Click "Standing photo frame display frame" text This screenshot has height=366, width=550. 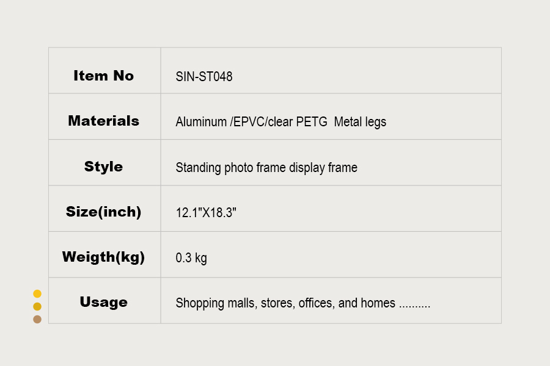tap(266, 168)
